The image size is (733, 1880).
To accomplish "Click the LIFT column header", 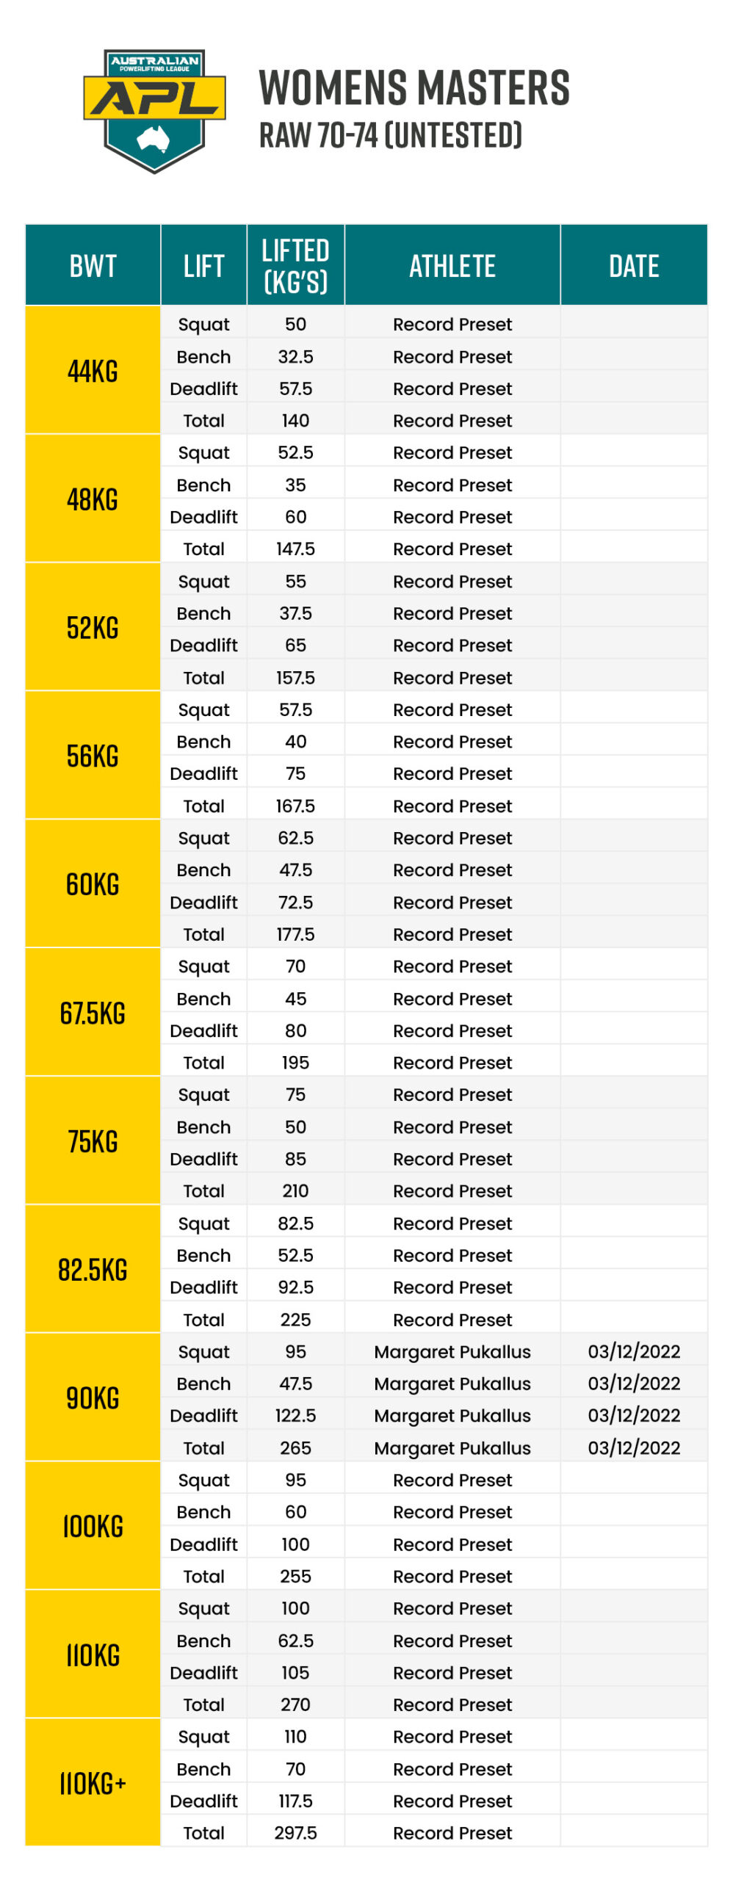I will click(x=203, y=265).
